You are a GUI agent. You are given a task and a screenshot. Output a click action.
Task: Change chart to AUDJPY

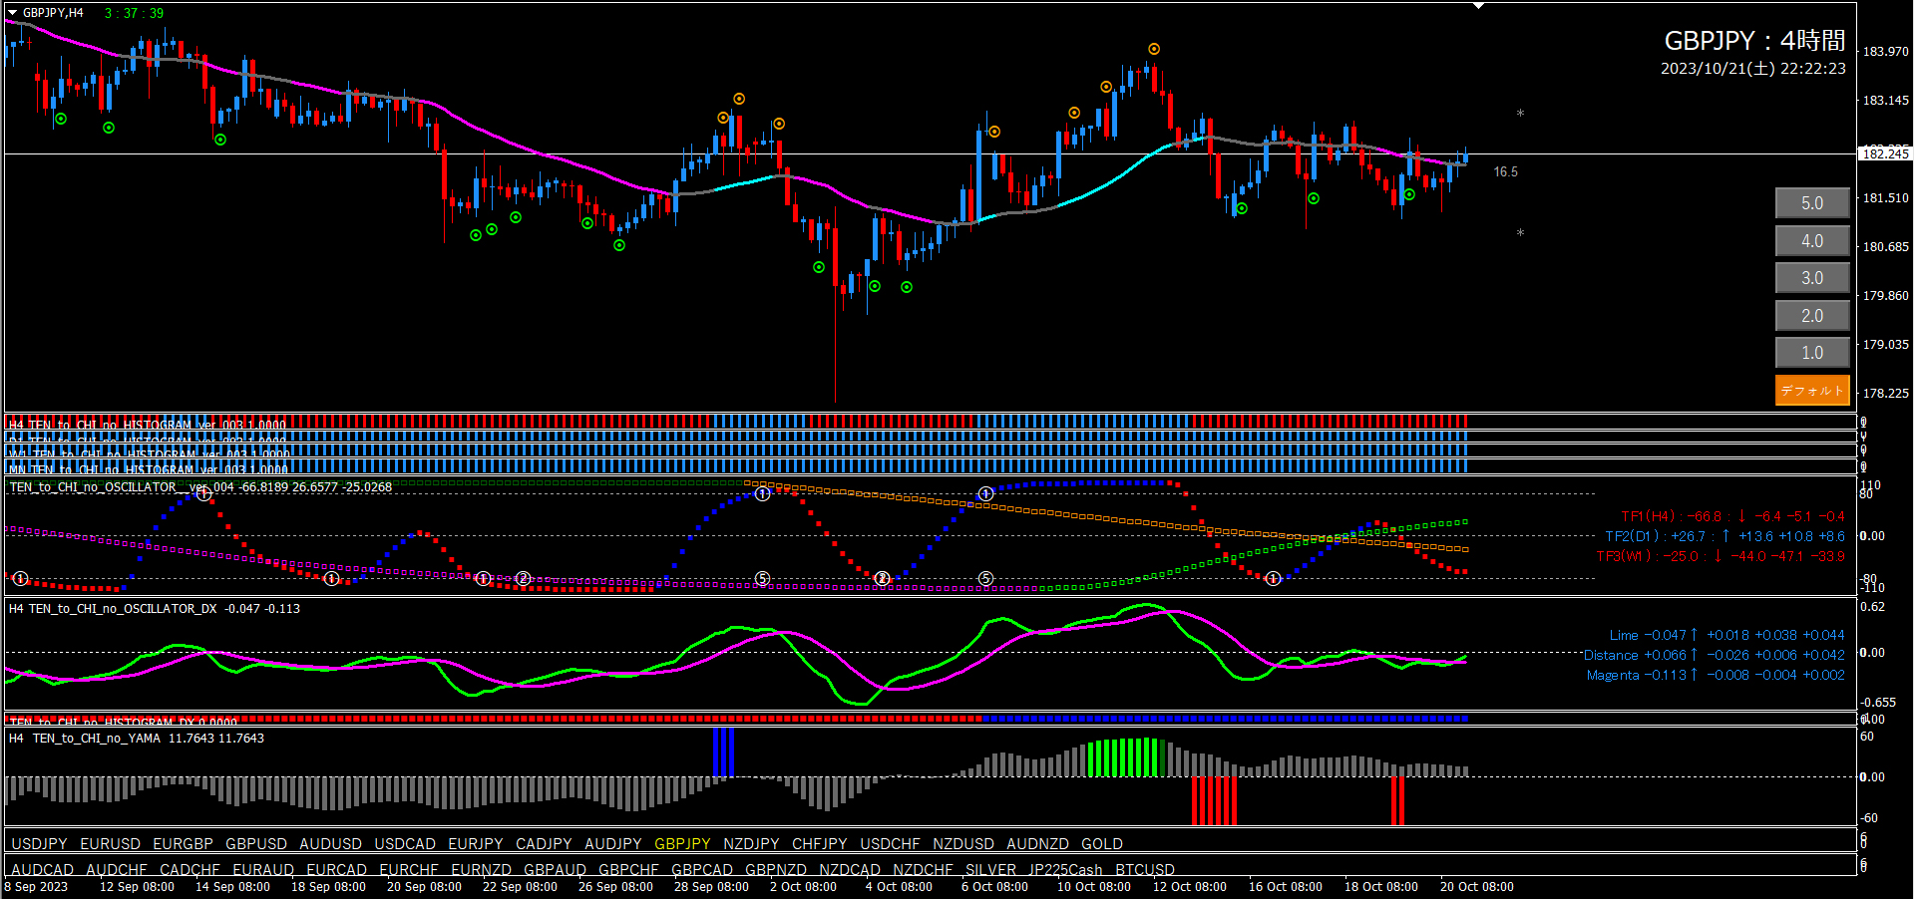click(x=613, y=844)
